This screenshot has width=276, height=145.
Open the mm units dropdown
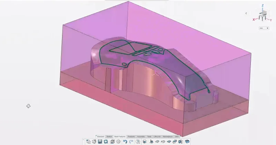pyautogui.click(x=264, y=28)
